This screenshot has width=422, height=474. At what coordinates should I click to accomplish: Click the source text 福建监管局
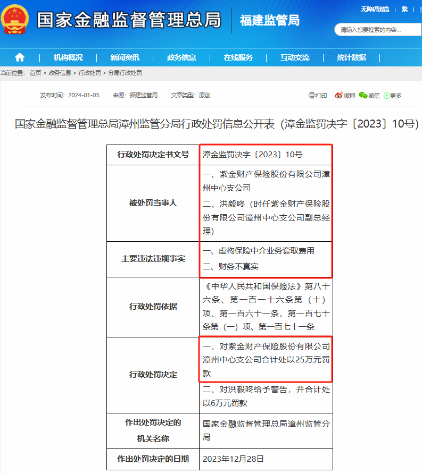click(x=144, y=95)
